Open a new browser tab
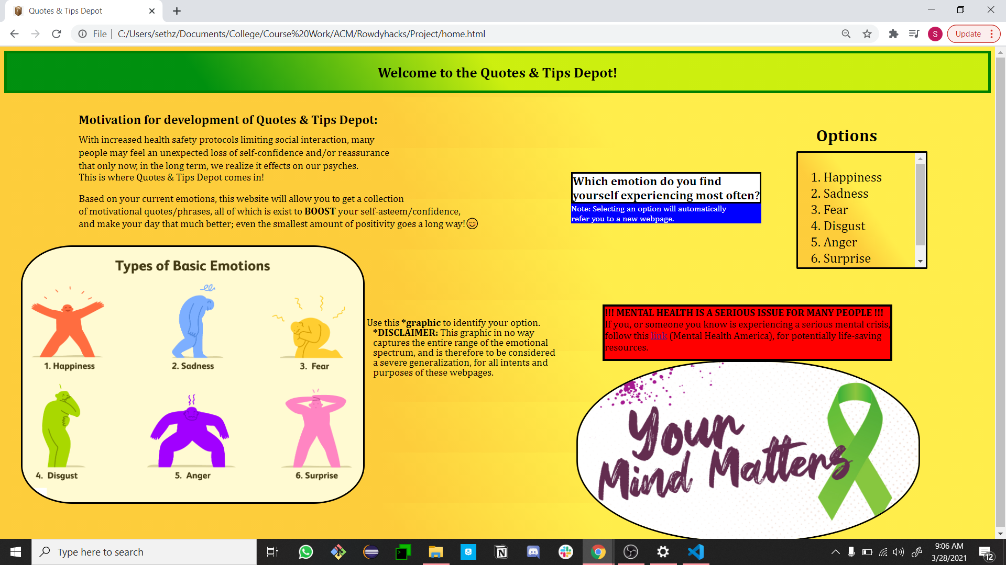This screenshot has height=565, width=1006. coord(177,11)
